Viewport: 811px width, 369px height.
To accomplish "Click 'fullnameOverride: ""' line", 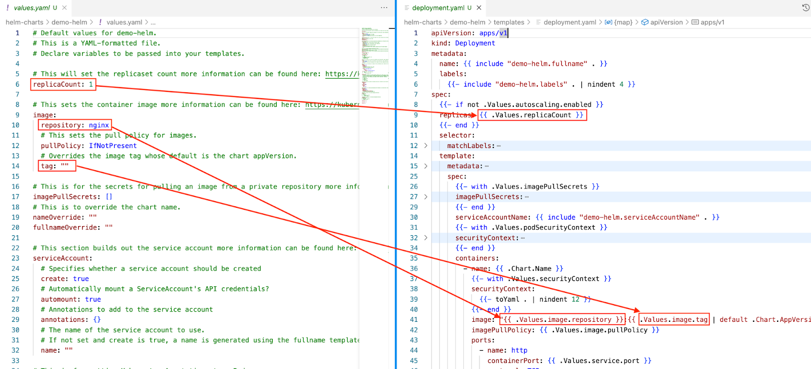I will 73,228.
